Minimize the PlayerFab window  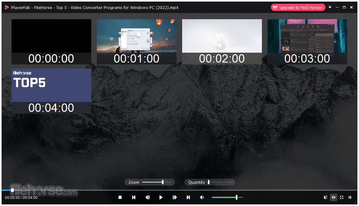pos(337,7)
